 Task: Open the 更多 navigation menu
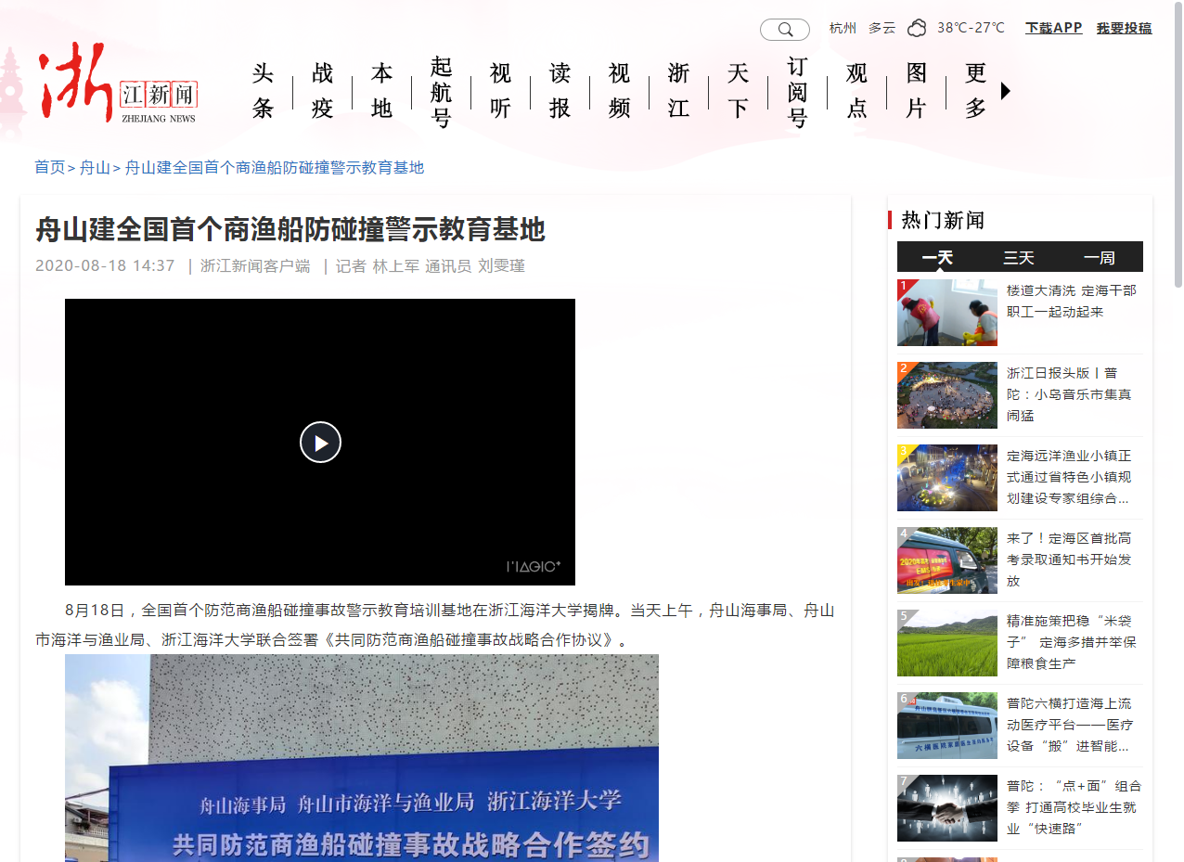[x=976, y=91]
